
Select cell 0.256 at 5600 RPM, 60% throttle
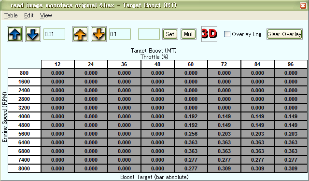click(191, 134)
